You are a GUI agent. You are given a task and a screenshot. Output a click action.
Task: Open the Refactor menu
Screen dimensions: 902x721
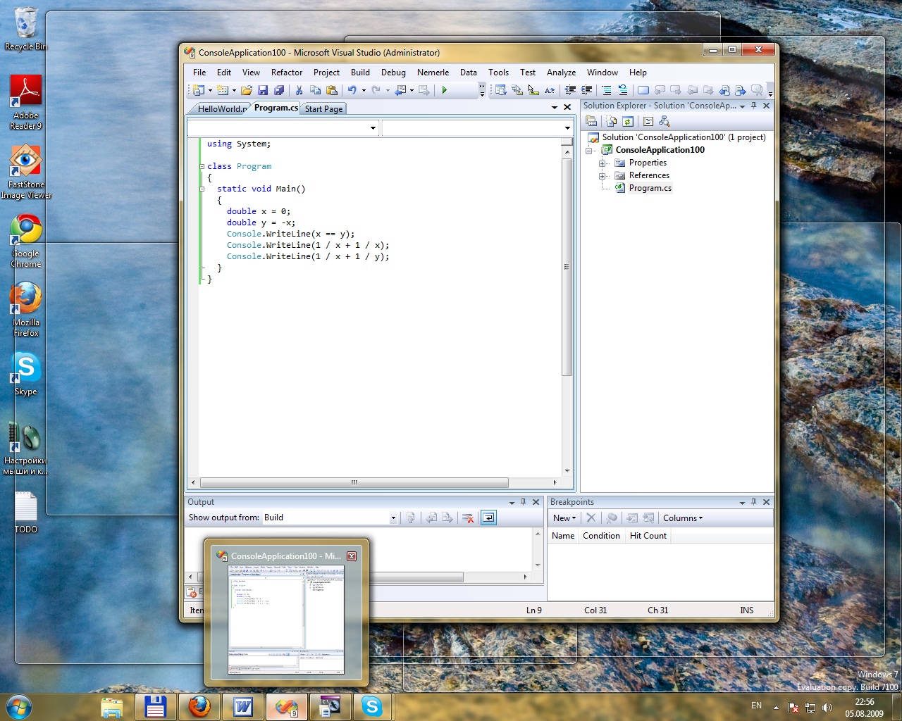tap(286, 73)
